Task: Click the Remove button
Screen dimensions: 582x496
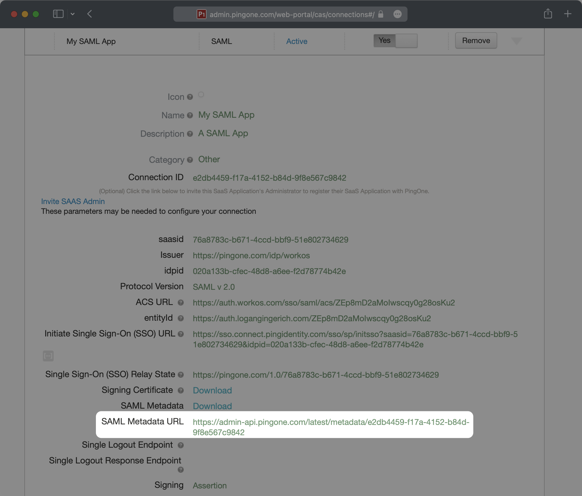Action: tap(476, 40)
